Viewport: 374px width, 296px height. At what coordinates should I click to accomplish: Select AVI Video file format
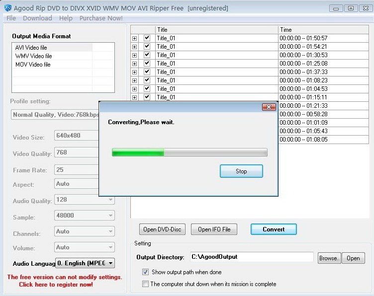[x=52, y=47]
